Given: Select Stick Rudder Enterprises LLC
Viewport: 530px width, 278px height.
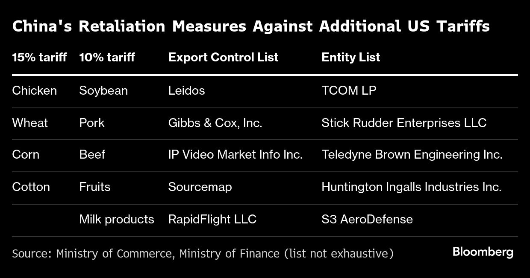Looking at the screenshot, I should pos(404,123).
